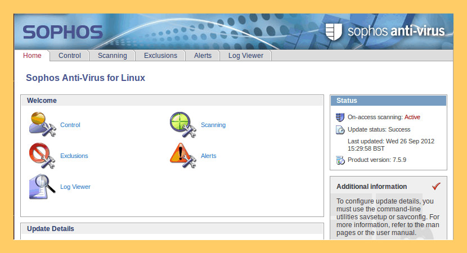Click the Additional information heading
This screenshot has height=253, width=467.
click(x=372, y=187)
